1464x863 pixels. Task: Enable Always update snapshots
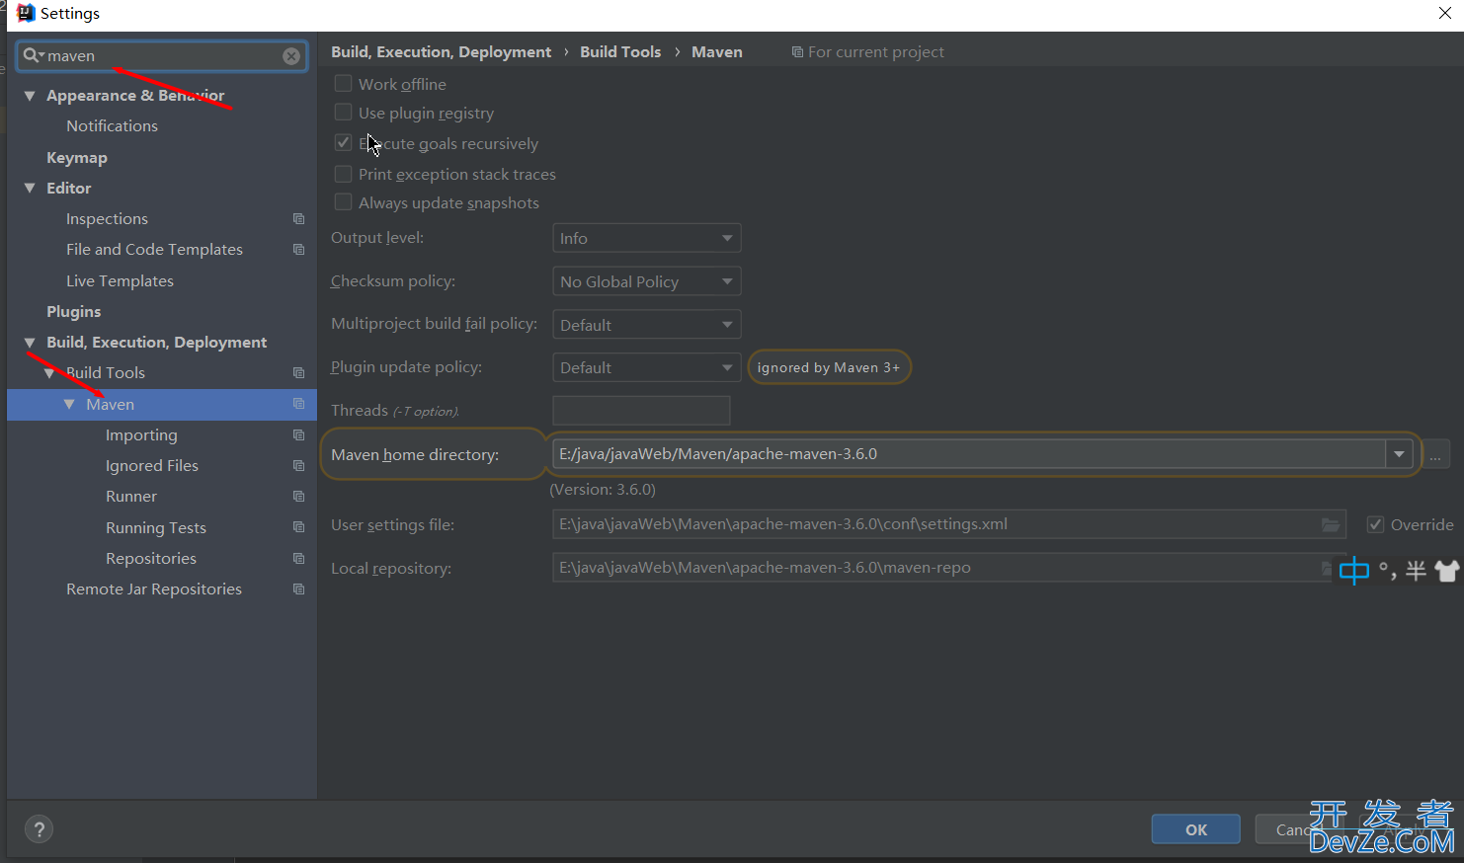point(343,202)
